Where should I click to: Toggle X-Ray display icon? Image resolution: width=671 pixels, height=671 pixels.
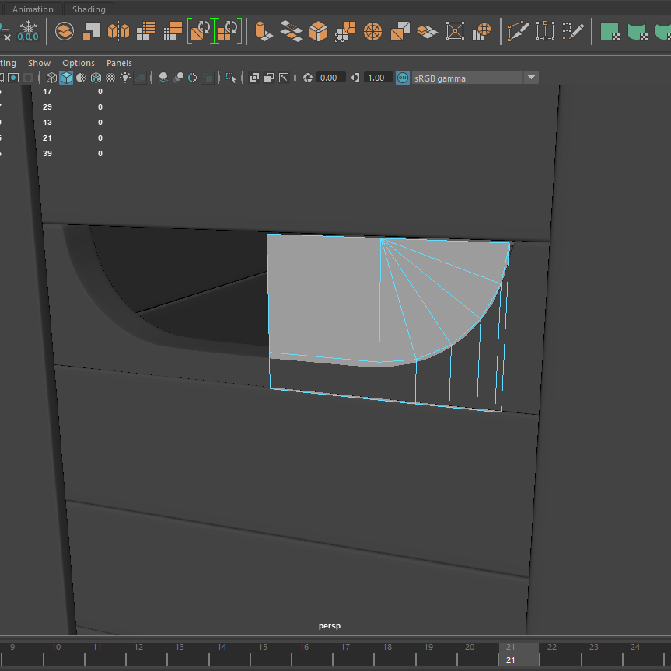click(254, 78)
